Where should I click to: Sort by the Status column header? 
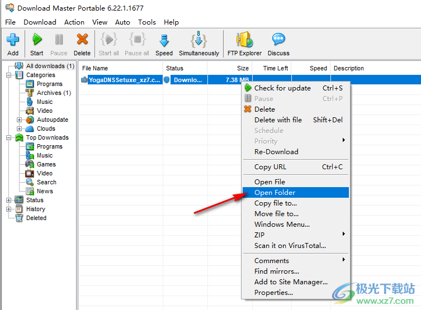(185, 68)
